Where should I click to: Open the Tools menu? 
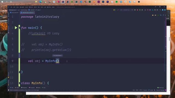pyautogui.click(x=42, y=7)
